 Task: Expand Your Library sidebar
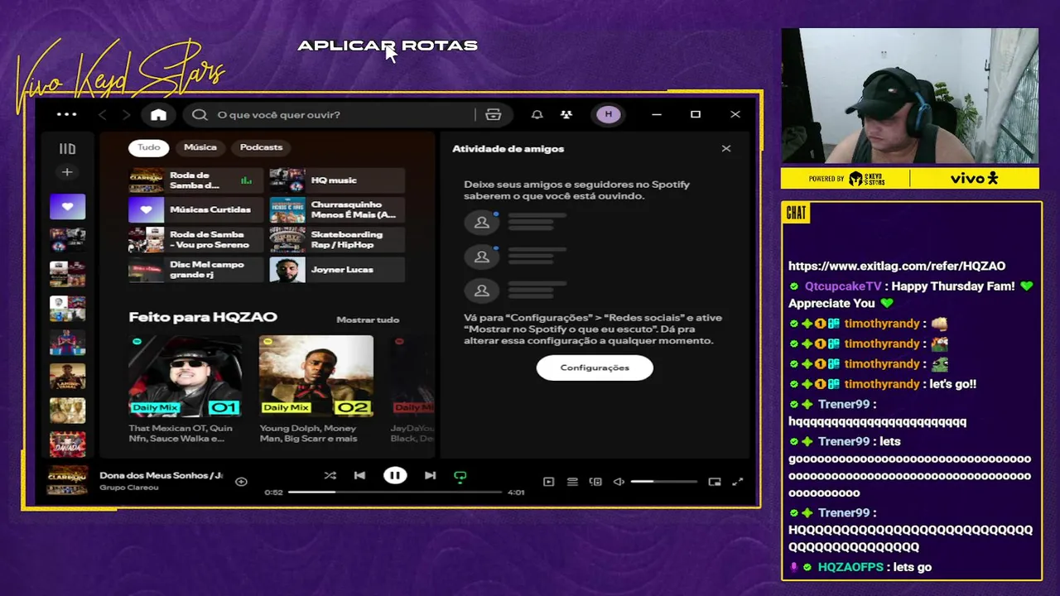[x=67, y=149]
